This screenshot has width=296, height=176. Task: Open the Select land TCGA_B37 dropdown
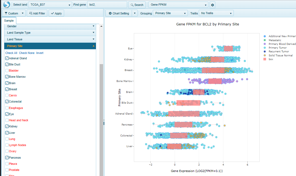tap(50, 5)
